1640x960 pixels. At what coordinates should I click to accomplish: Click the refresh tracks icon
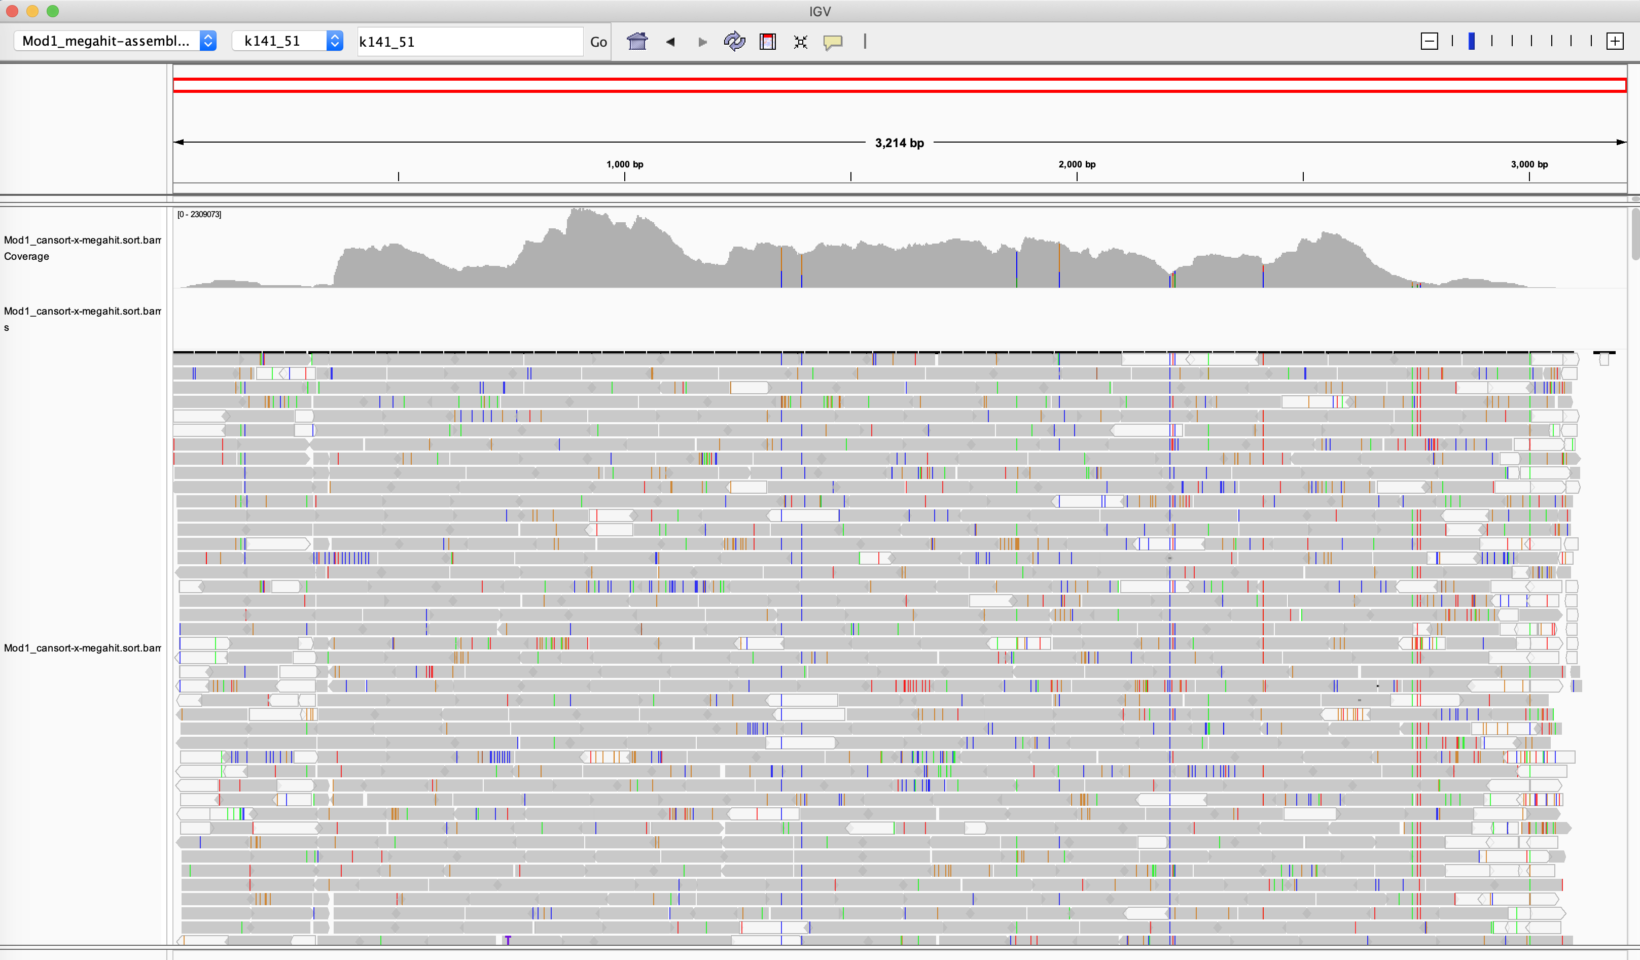(x=734, y=42)
